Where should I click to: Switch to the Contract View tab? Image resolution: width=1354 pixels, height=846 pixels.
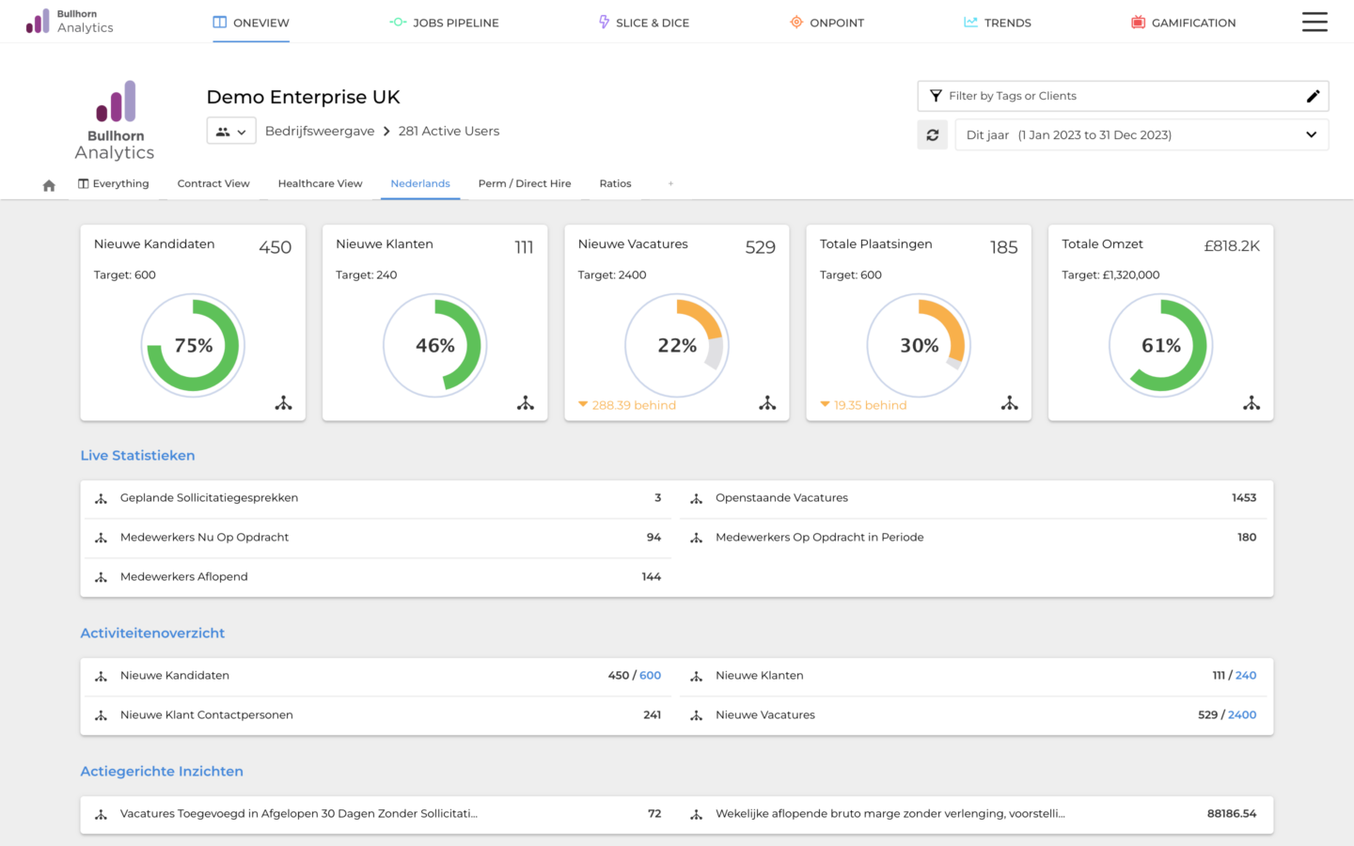pyautogui.click(x=213, y=183)
